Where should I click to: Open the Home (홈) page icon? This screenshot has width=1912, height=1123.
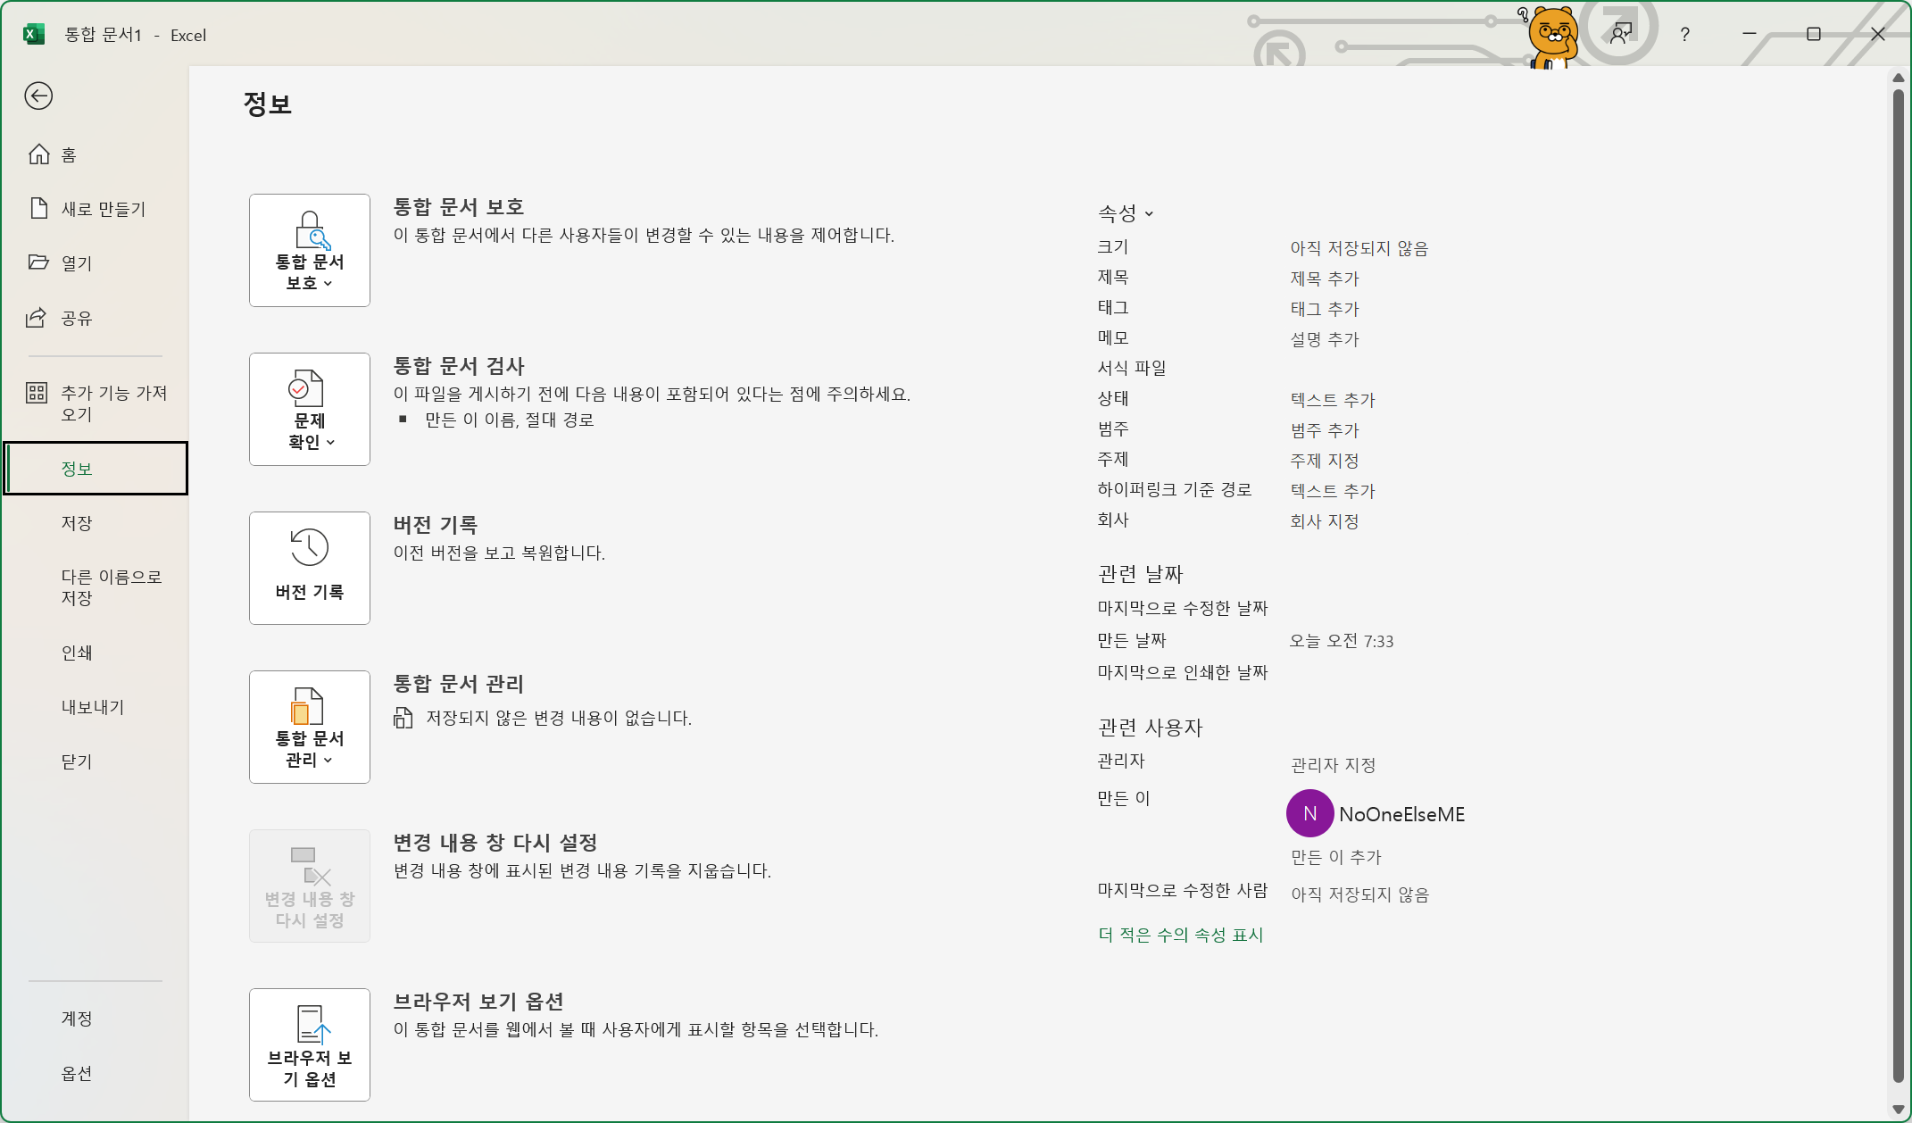click(39, 154)
